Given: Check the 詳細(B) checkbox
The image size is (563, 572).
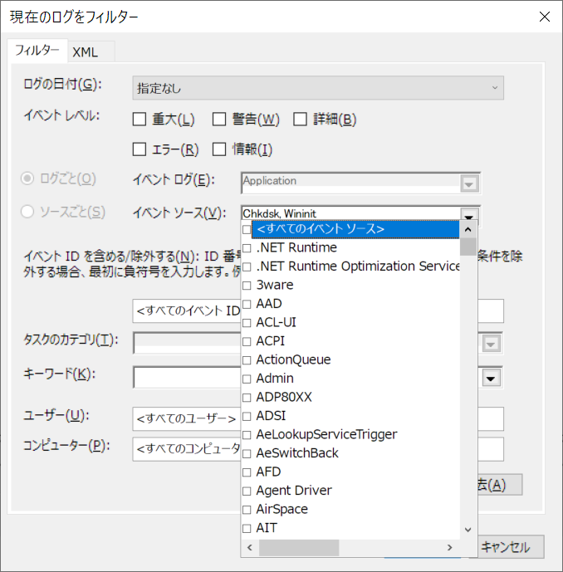Looking at the screenshot, I should pyautogui.click(x=300, y=119).
